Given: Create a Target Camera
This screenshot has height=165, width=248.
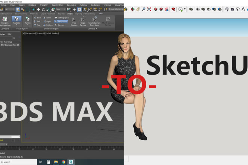Looking at the screenshot, I should pos(83,21).
